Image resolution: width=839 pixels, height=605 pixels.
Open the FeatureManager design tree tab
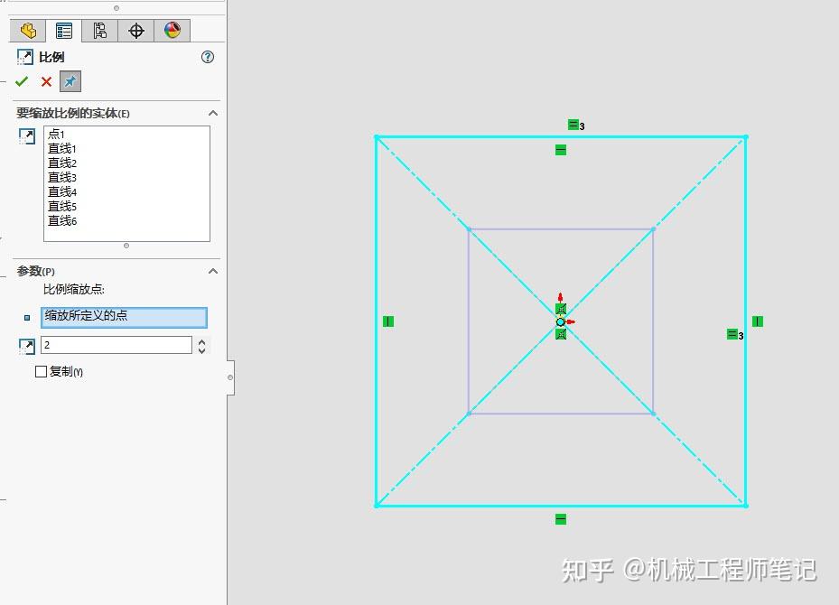tap(28, 31)
